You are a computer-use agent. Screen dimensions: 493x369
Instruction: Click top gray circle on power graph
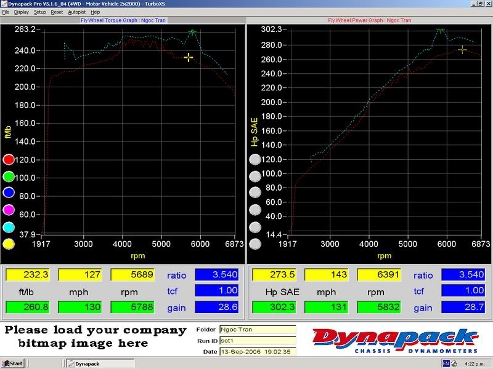pyautogui.click(x=255, y=160)
